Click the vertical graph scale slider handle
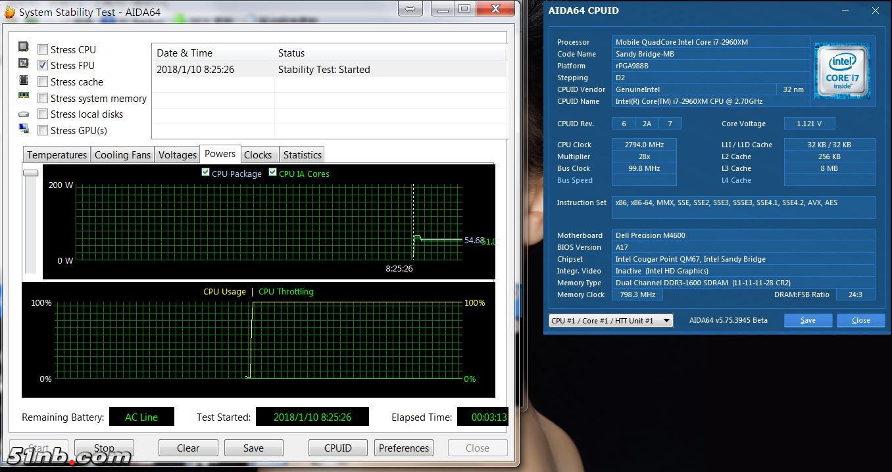 click(x=30, y=173)
